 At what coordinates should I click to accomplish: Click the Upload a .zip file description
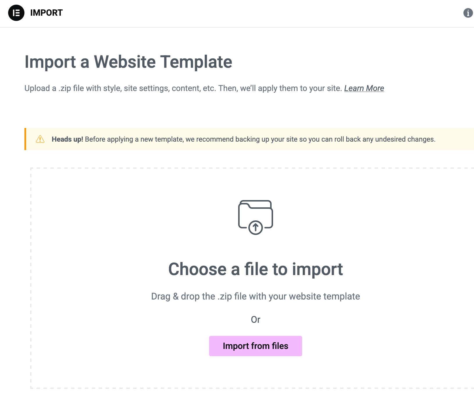(183, 88)
